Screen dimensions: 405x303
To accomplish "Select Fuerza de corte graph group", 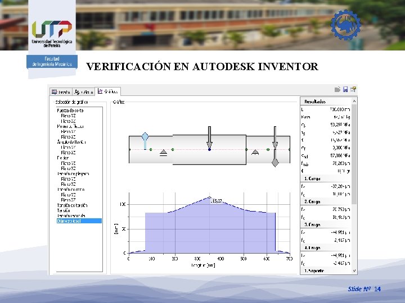I will pos(70,111).
